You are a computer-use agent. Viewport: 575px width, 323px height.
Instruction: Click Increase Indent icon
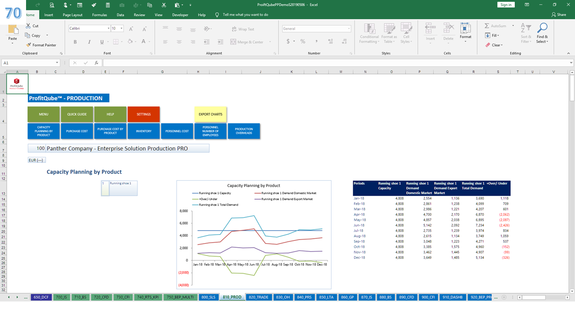coord(220,42)
